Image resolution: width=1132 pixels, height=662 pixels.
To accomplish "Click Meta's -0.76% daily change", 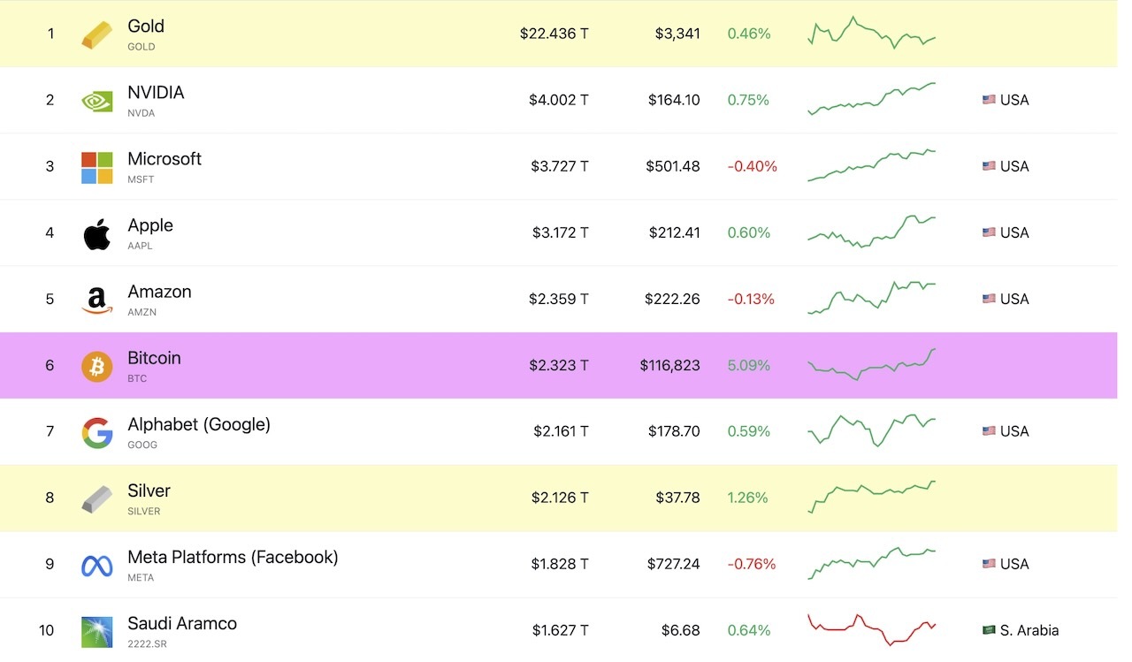I will coord(752,564).
